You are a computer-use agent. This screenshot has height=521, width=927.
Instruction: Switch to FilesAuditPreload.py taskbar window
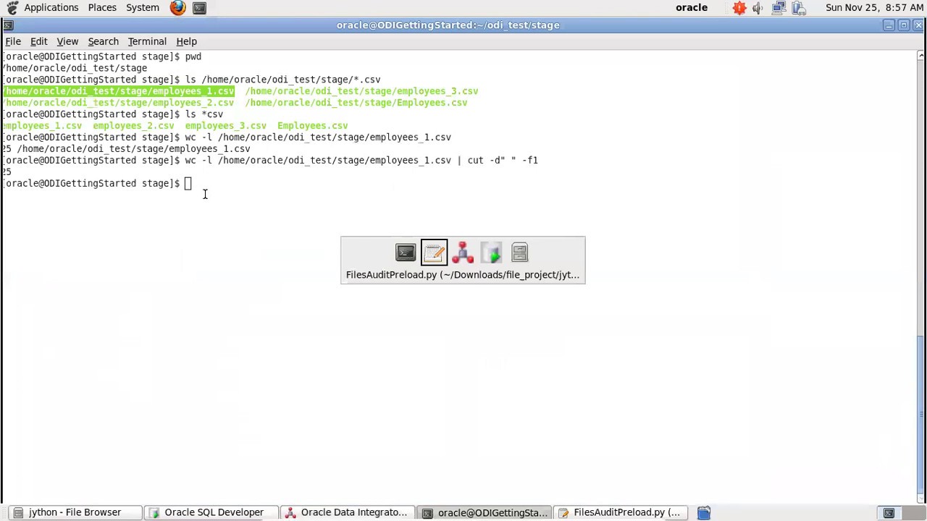click(621, 512)
